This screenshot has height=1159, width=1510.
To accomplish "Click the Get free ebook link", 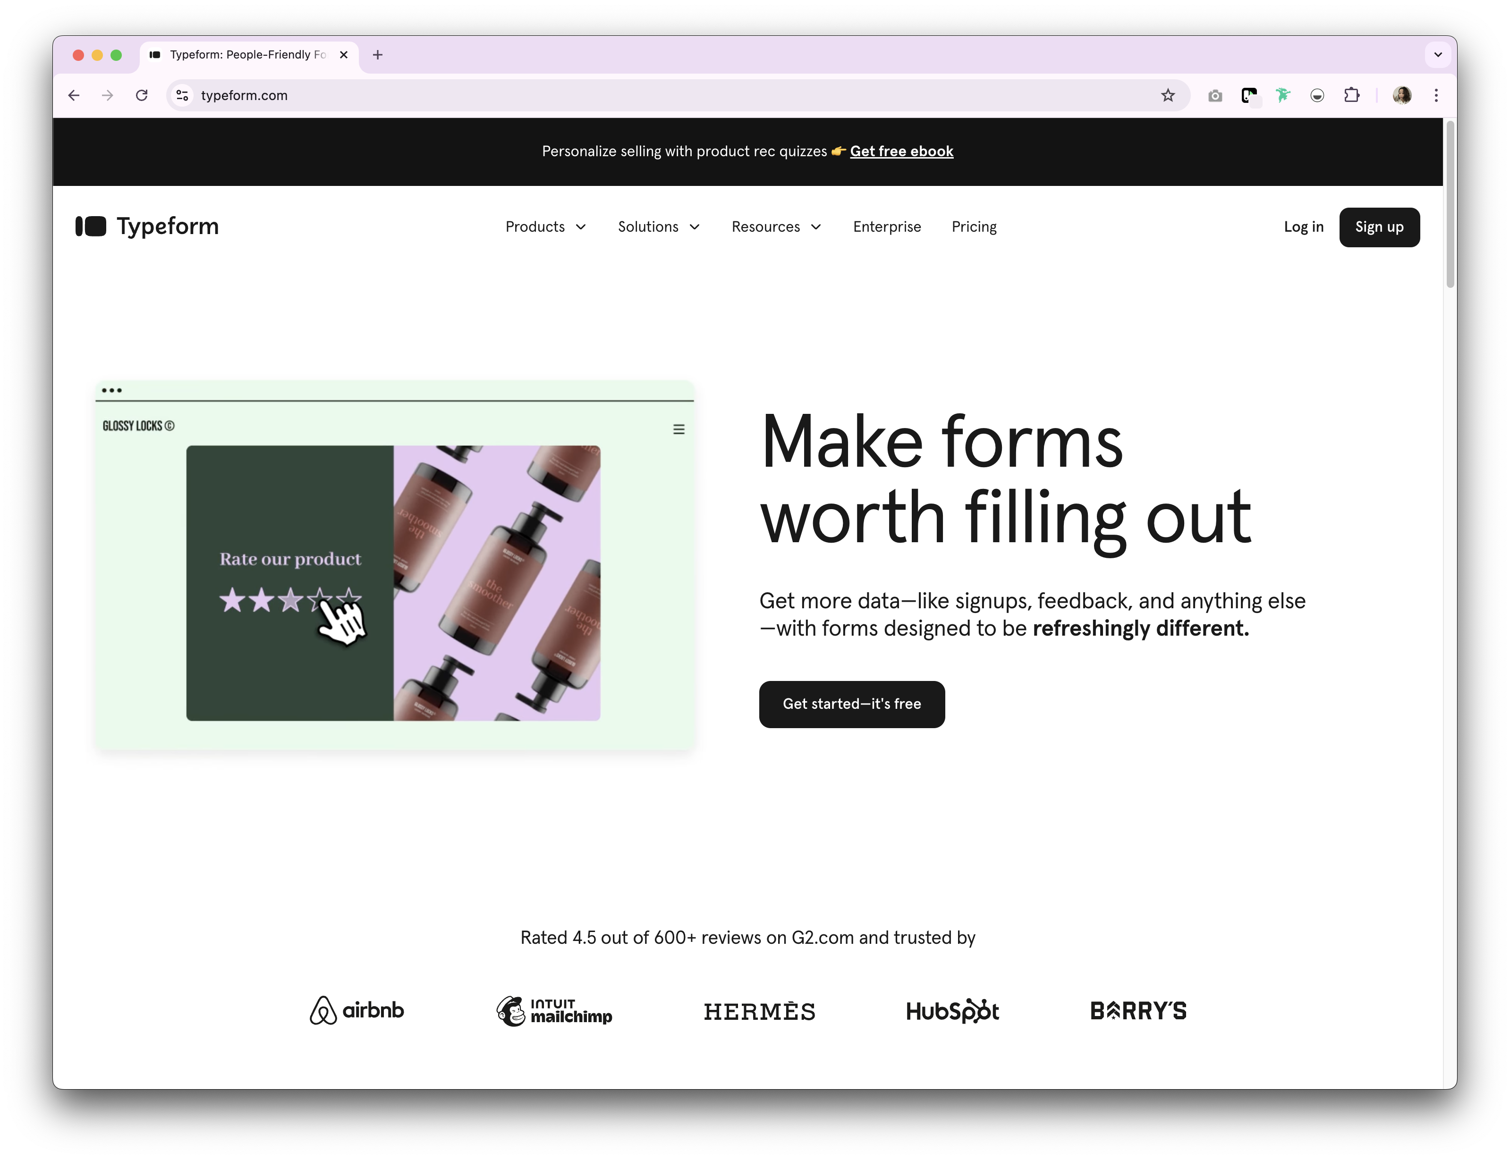I will 900,151.
